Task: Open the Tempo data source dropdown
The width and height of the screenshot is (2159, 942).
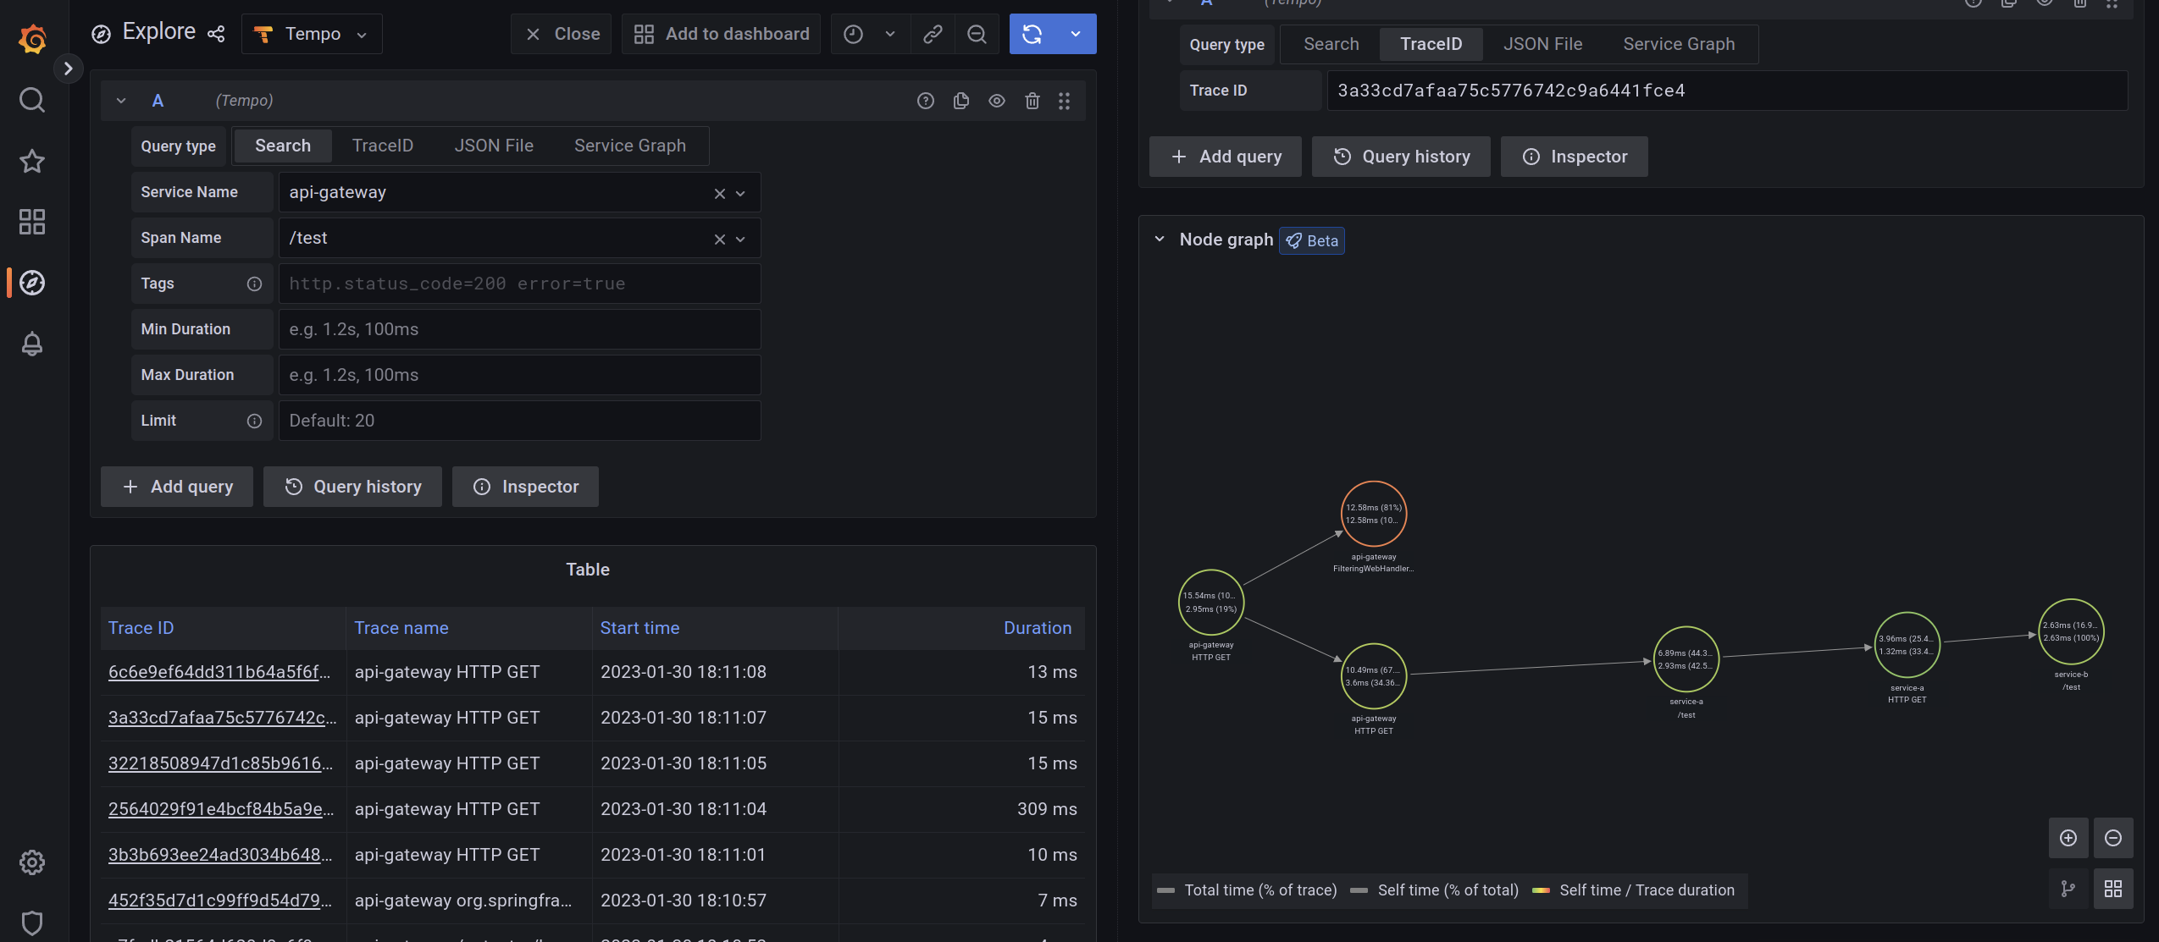Action: (312, 34)
